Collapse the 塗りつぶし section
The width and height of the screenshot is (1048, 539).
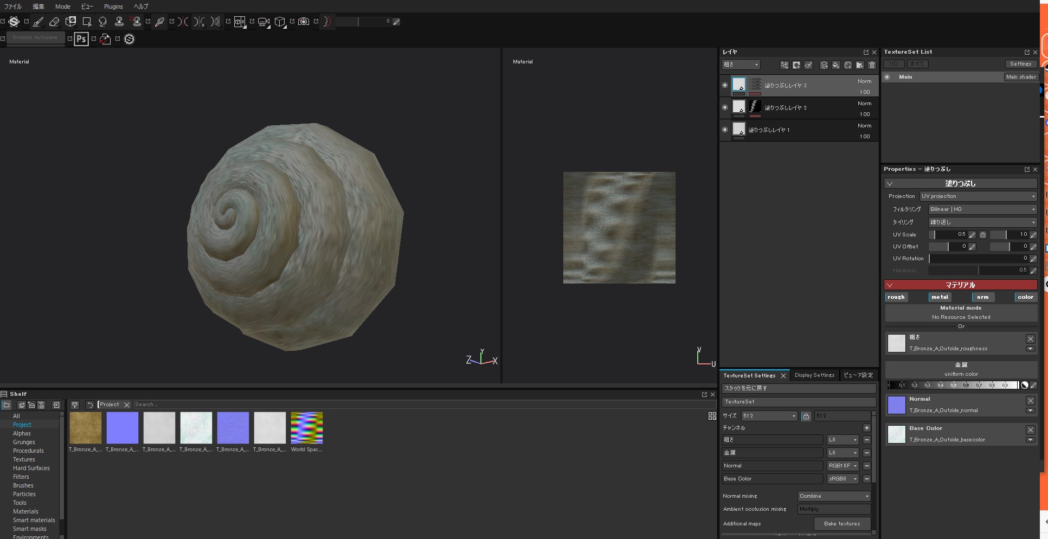890,184
